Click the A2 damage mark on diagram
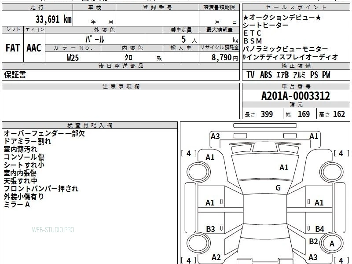Image resolution: width=352 pixels, height=264 pixels. tap(216, 257)
